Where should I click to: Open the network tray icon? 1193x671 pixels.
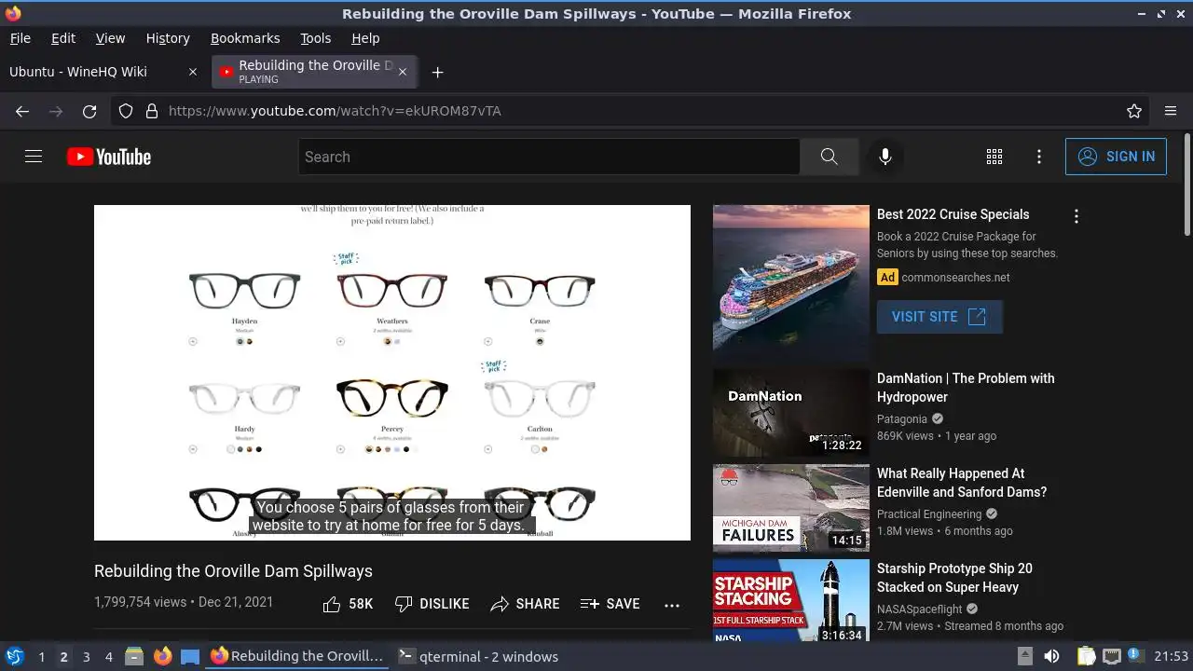point(1111,656)
